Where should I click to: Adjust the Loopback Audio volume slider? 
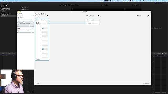point(25,26)
